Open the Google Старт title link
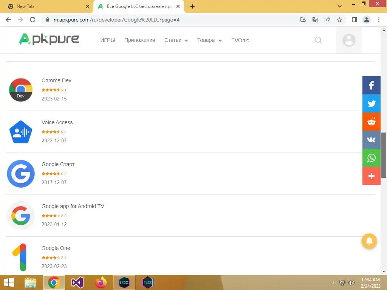This screenshot has height=290, width=387. [58, 164]
